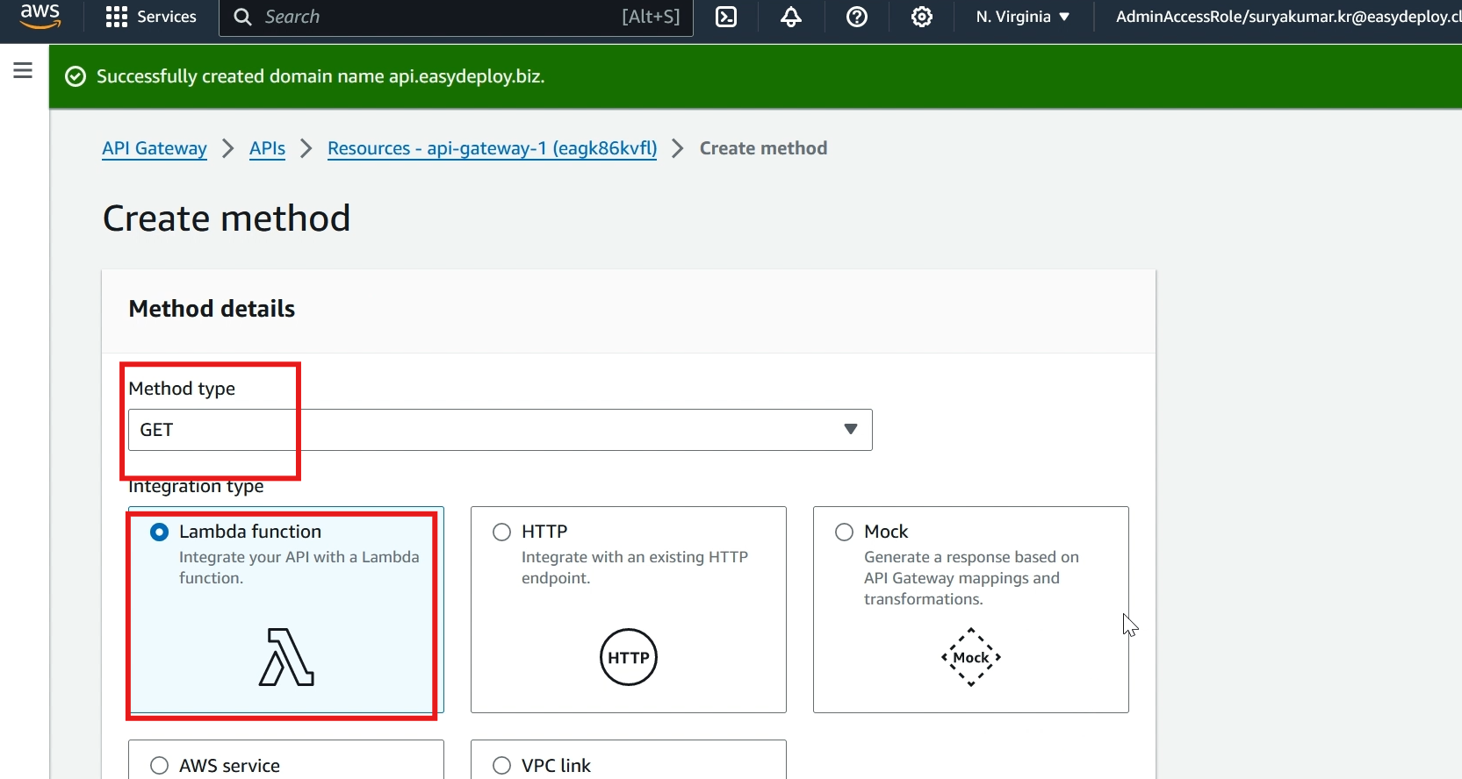Viewport: 1462px width, 779px height.
Task: Go to API Gateway breadcrumb link
Action: [x=155, y=148]
